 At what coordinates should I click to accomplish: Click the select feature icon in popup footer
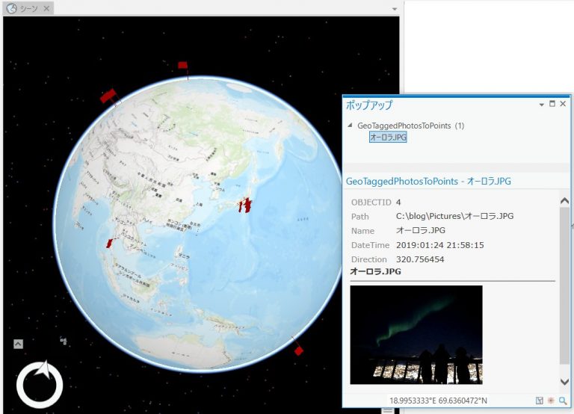539,401
